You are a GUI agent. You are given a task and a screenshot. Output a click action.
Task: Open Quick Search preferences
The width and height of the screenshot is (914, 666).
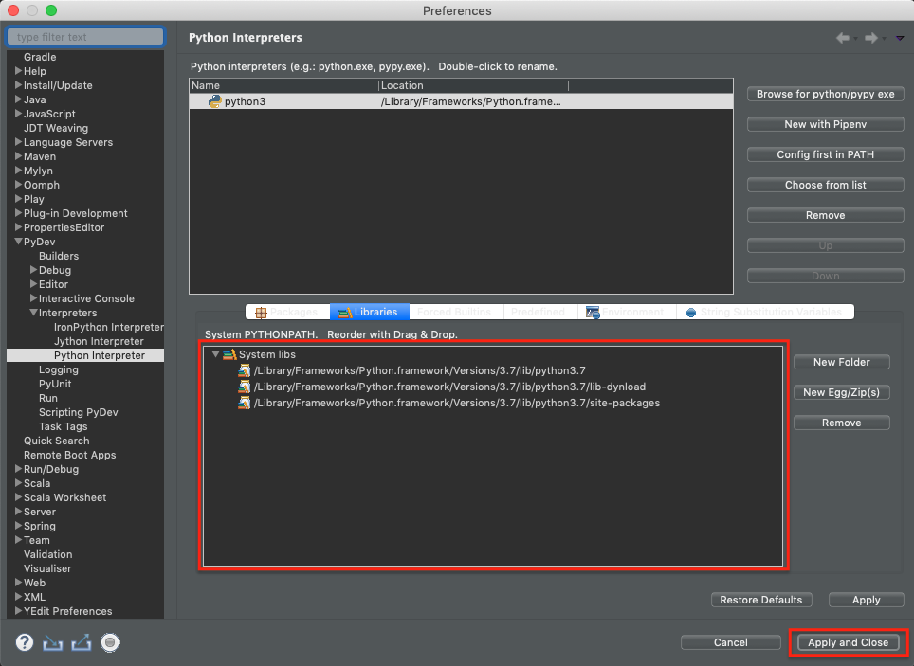pos(57,441)
